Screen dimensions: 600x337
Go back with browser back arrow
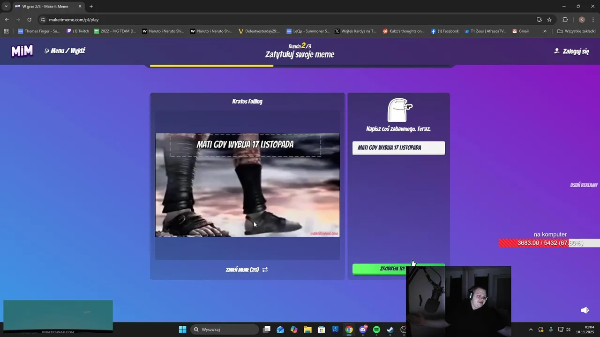(x=7, y=20)
